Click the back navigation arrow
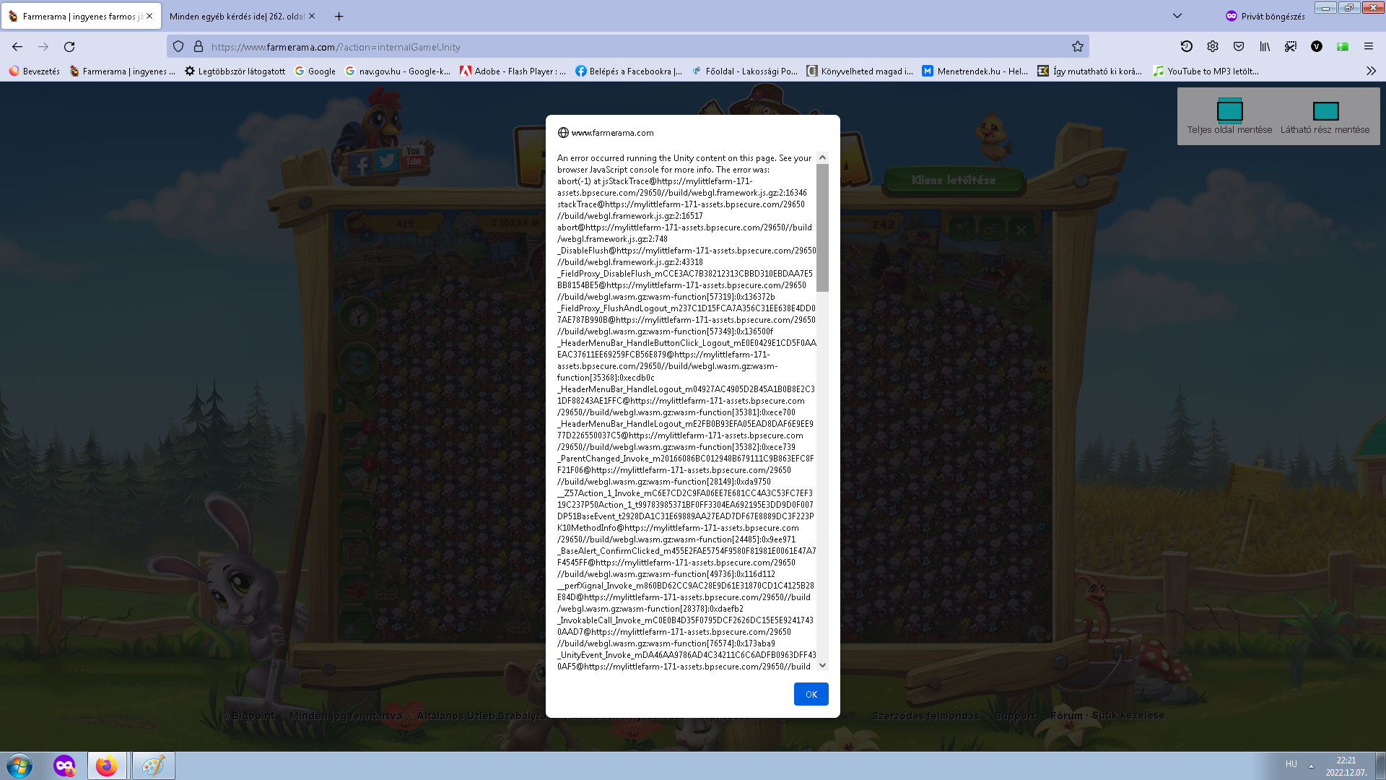This screenshot has height=780, width=1386. 17,47
